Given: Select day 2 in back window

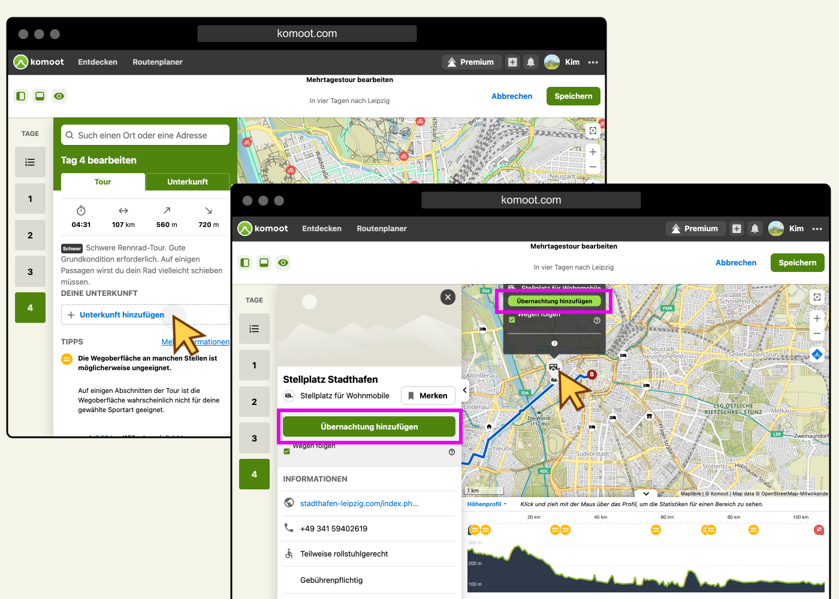Looking at the screenshot, I should (30, 235).
